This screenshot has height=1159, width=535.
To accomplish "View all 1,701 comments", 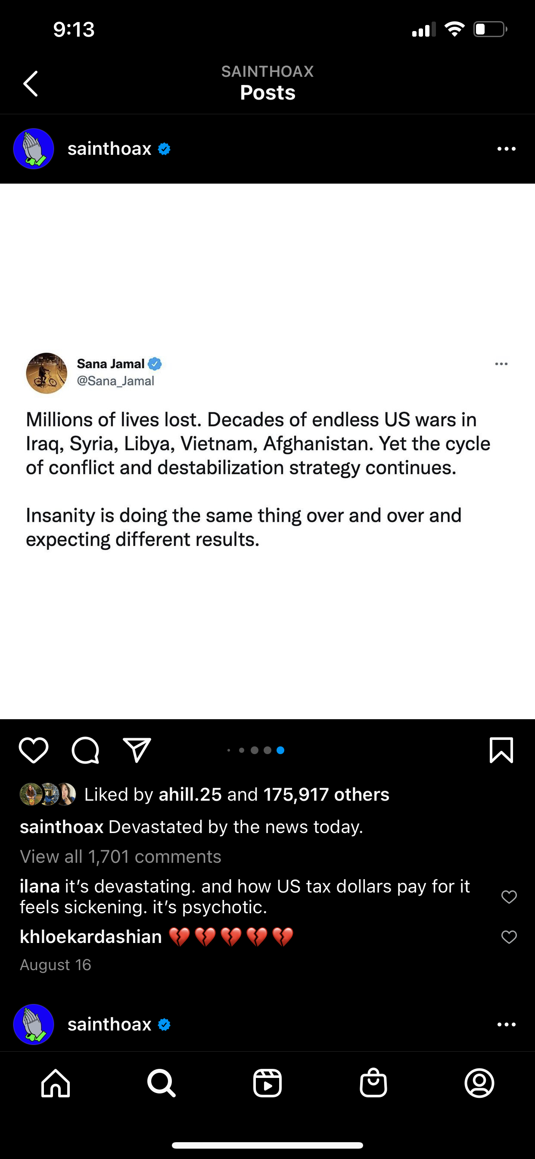I will point(121,857).
